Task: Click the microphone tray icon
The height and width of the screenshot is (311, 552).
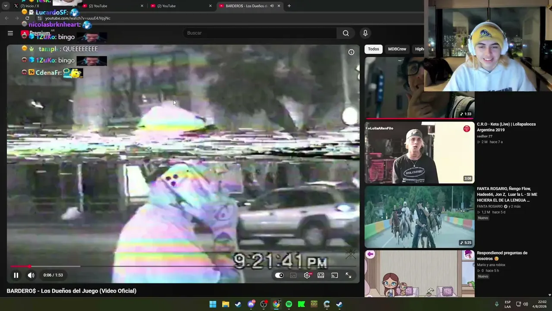Action: click(497, 304)
